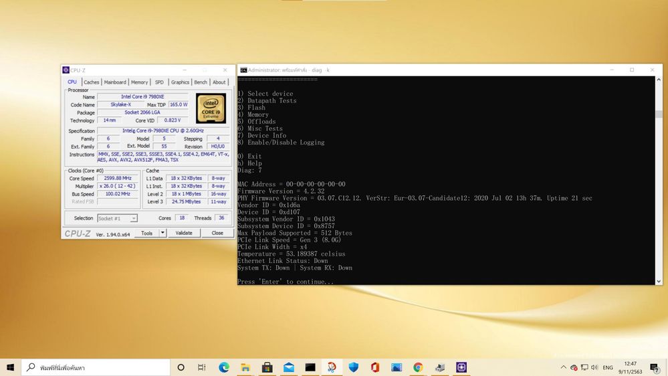Image resolution: width=668 pixels, height=376 pixels.
Task: Open the Bench tab in CPU-Z
Action: 201,82
